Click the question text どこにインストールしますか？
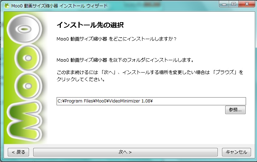The image size is (257, 162). pyautogui.click(x=145, y=39)
